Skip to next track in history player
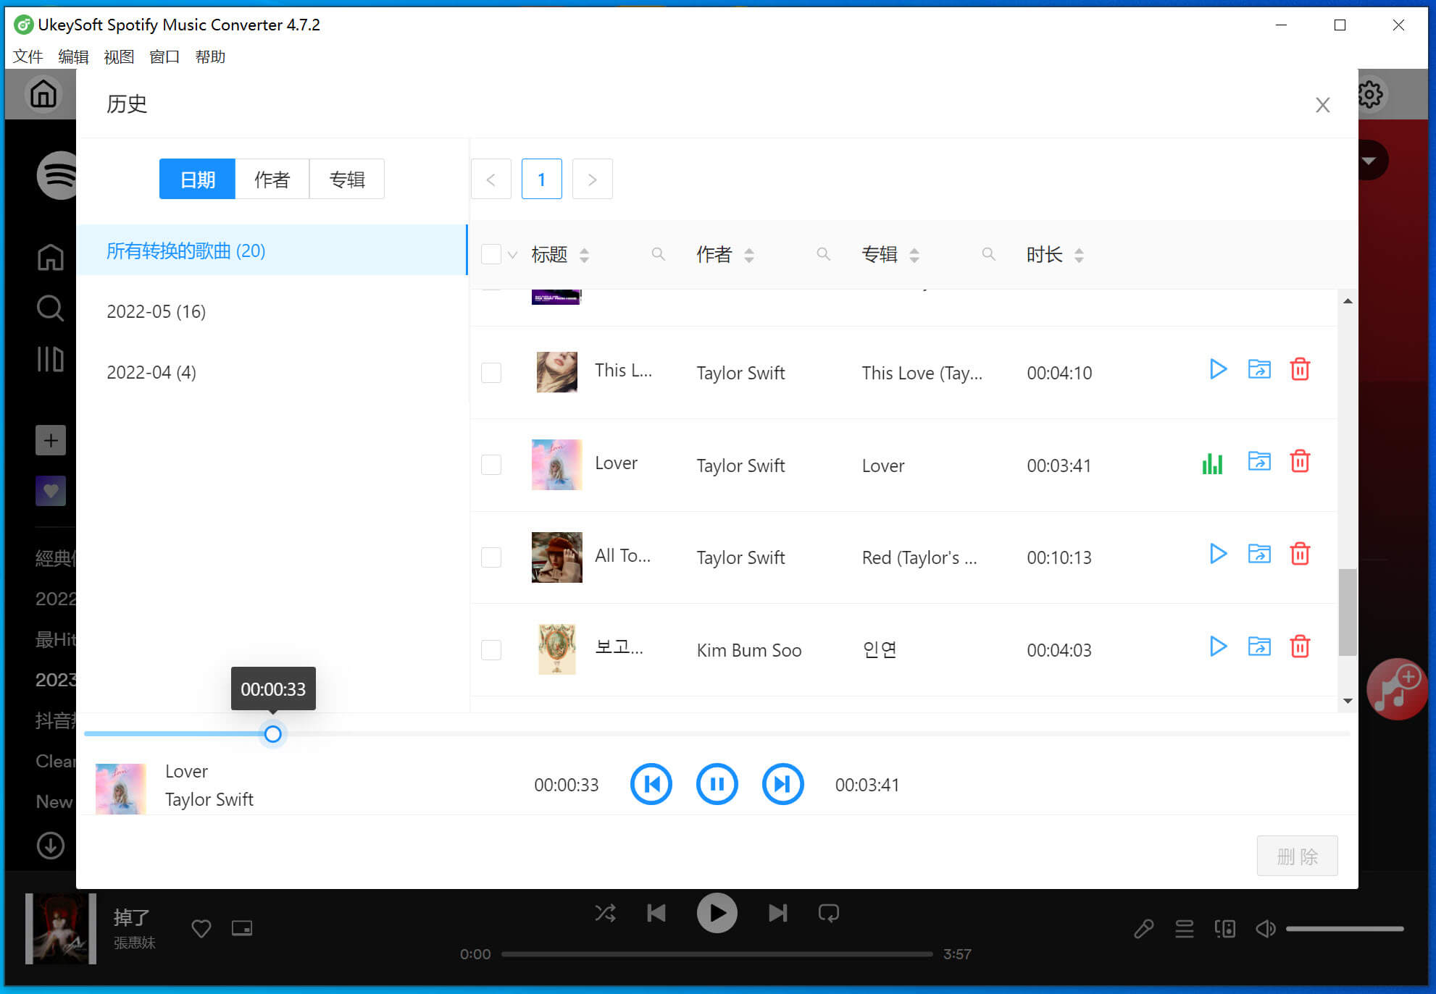This screenshot has height=994, width=1436. (x=782, y=784)
